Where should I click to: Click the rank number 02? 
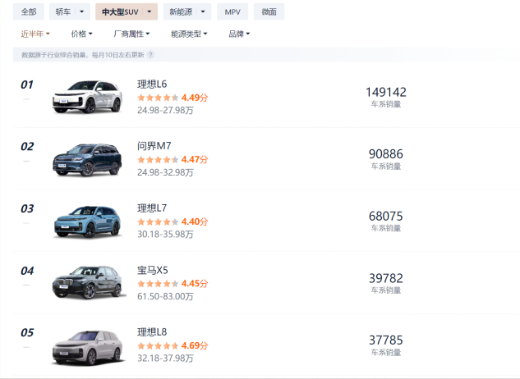[27, 147]
